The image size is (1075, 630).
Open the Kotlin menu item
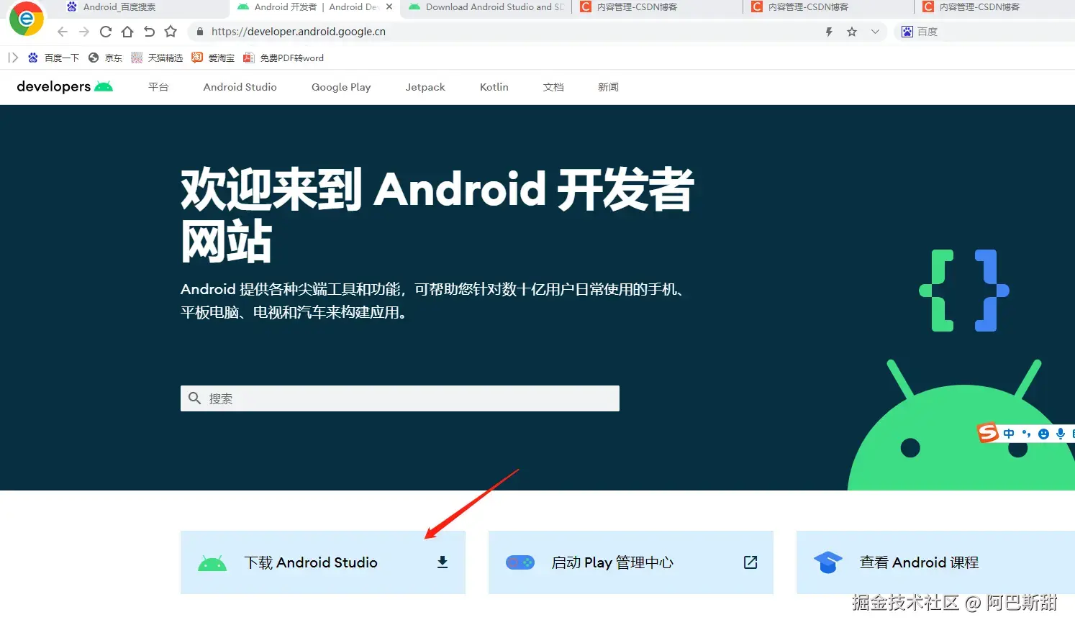(x=494, y=86)
